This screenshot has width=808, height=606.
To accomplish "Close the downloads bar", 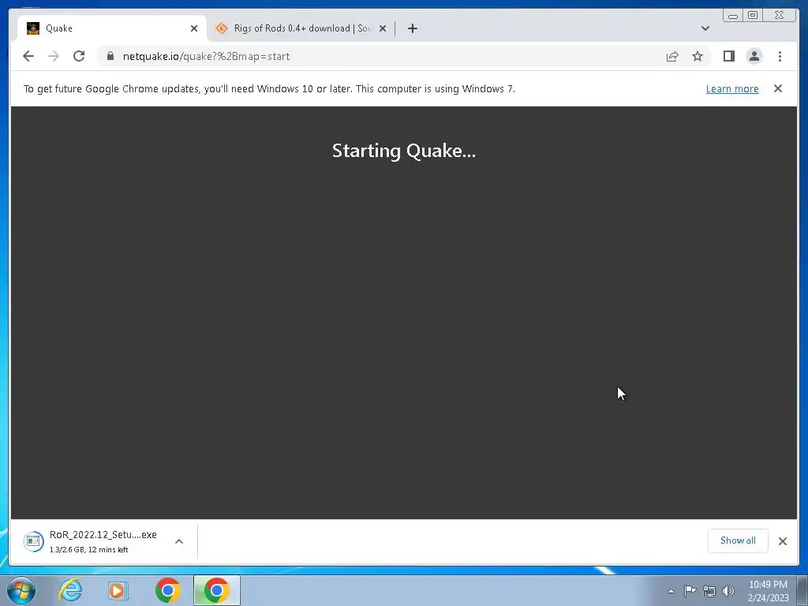I will (x=782, y=541).
